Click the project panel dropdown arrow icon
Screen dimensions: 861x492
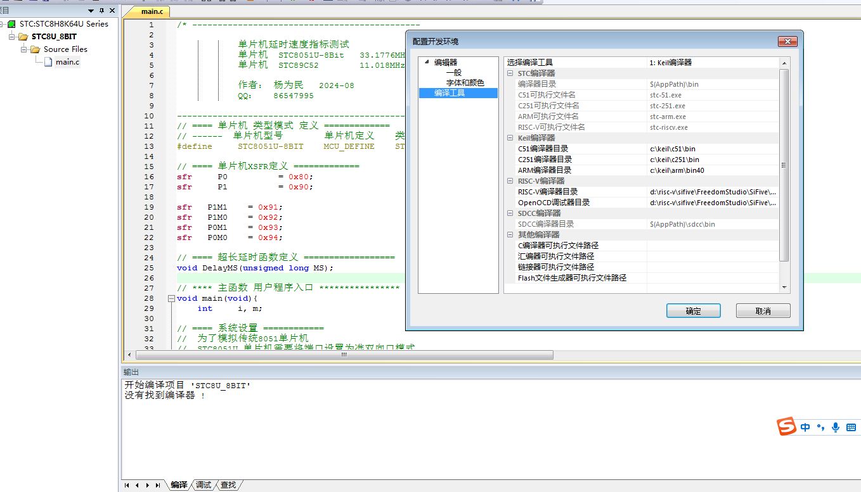click(x=91, y=11)
